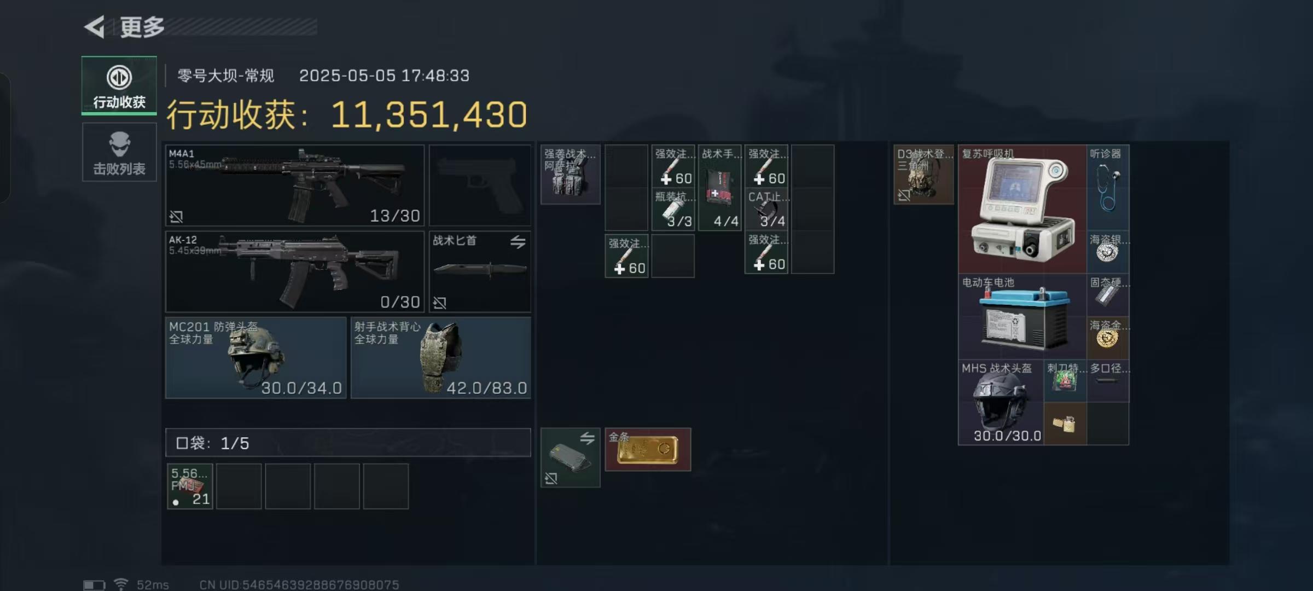Select the AK-12 rifle slot
This screenshot has height=591, width=1313.
click(295, 271)
